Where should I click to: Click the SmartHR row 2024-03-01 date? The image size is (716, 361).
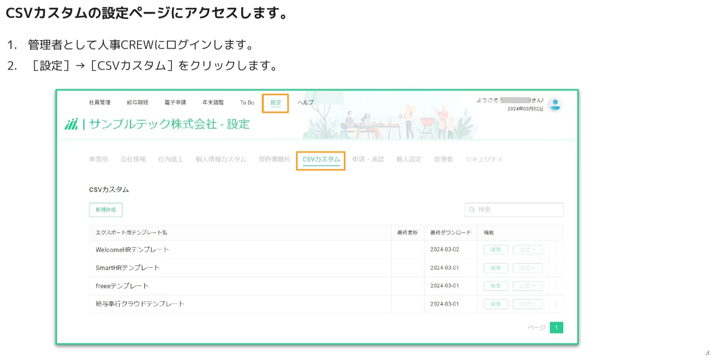coord(444,268)
